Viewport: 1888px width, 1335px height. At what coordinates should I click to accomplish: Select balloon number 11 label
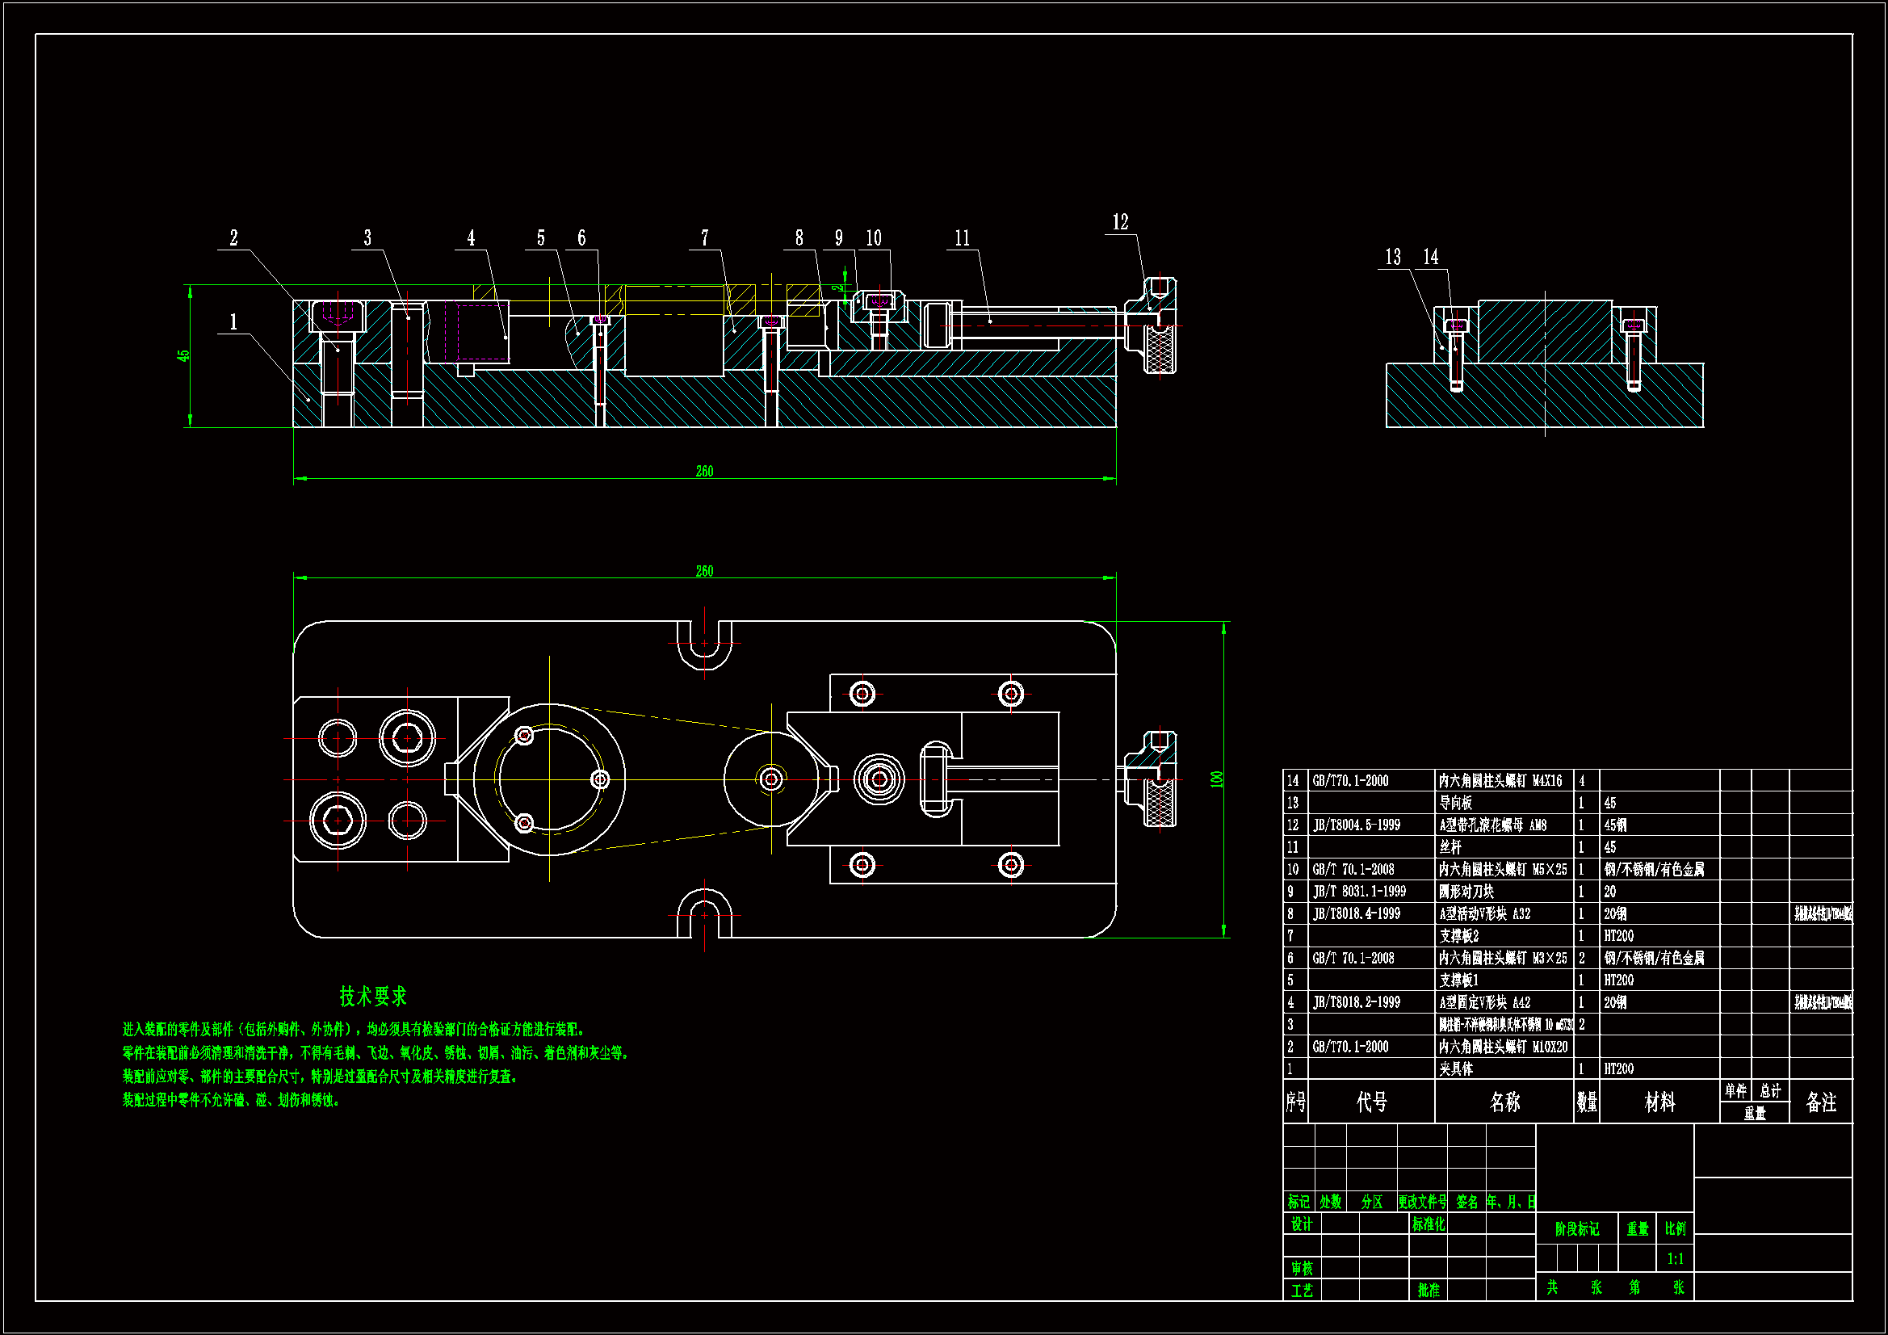tap(962, 238)
